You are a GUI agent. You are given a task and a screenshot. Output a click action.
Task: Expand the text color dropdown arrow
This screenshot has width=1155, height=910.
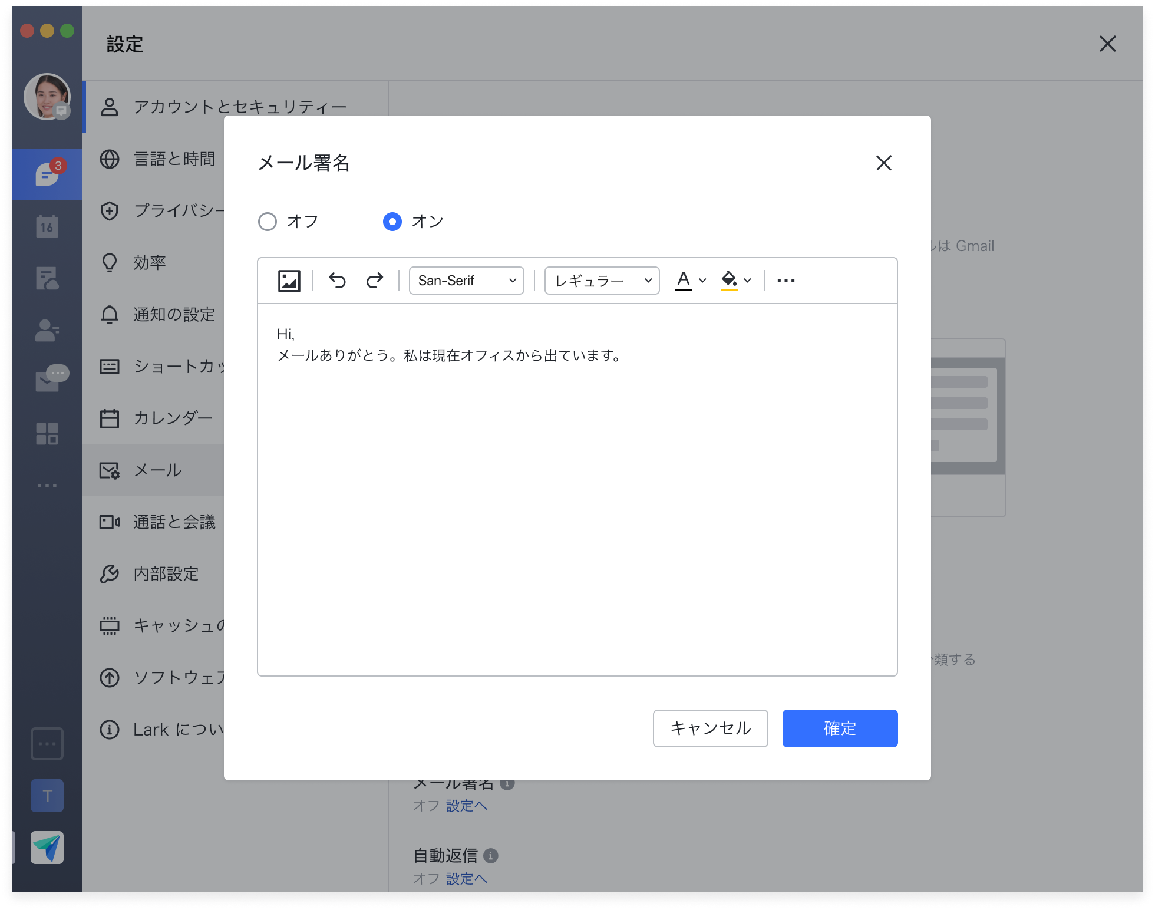[x=702, y=281]
